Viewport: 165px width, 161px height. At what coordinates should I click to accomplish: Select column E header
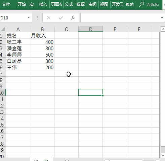(115, 29)
